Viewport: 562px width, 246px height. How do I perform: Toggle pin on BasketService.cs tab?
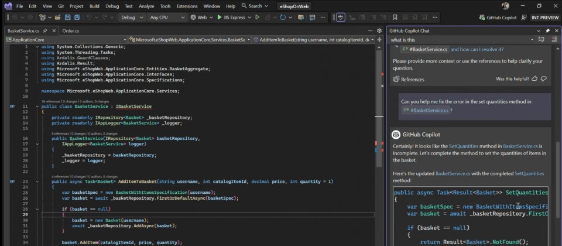pyautogui.click(x=45, y=31)
